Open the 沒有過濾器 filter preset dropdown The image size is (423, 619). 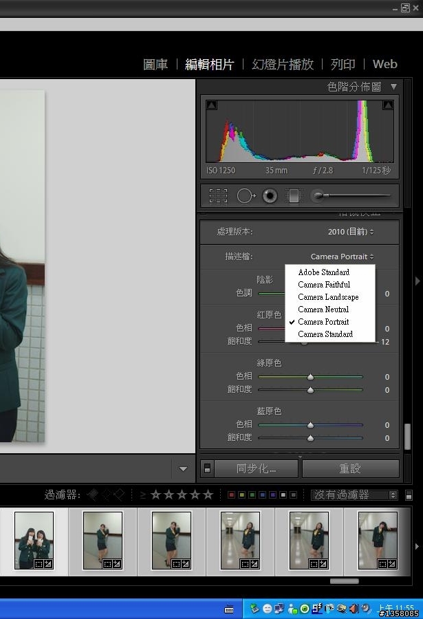point(355,495)
